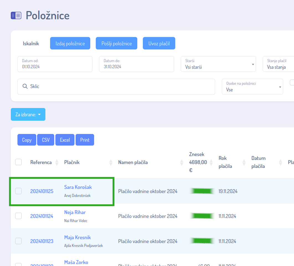Export table using the Excel button
Viewport: 294px width, 266px height.
(x=65, y=140)
